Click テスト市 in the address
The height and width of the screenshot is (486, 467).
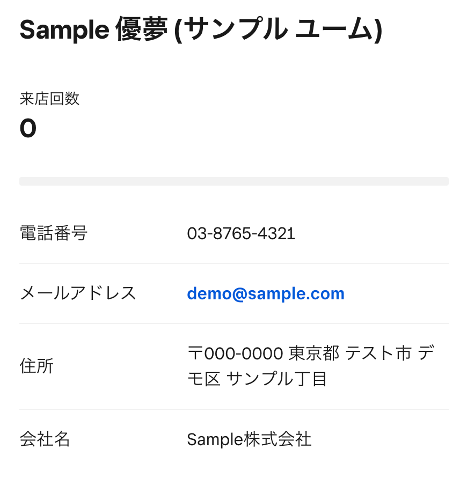coord(378,354)
